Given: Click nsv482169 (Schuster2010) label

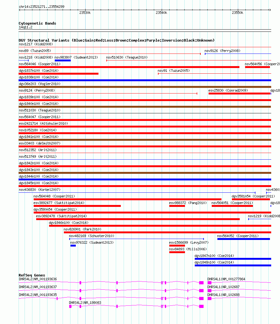Looking at the screenshot, I should [92, 236].
